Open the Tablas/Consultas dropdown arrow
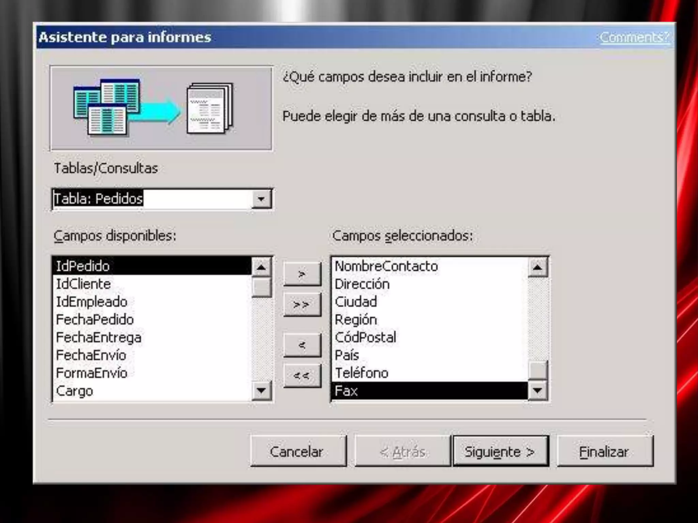Viewport: 698px width, 523px height. click(261, 199)
